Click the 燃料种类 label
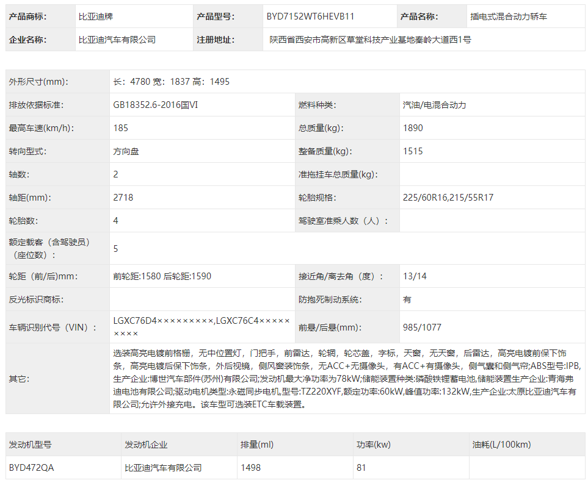 coord(318,105)
